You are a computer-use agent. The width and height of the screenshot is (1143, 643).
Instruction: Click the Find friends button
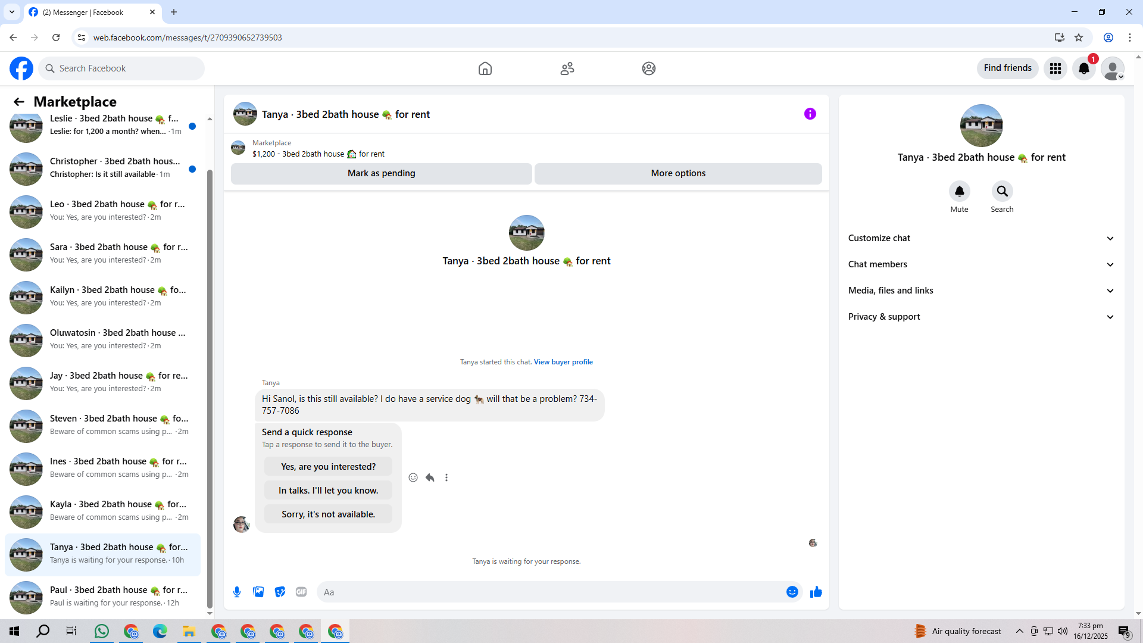tap(1008, 68)
